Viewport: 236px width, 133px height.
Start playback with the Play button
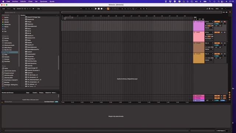[96, 9]
